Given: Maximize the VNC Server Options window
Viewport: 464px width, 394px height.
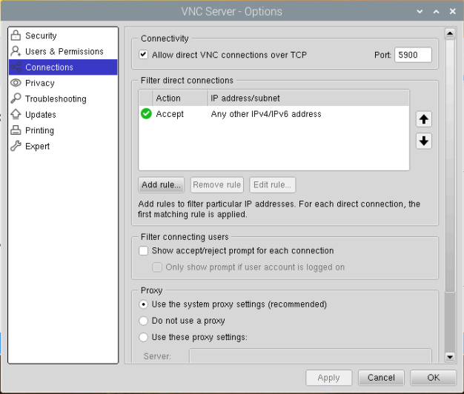Looking at the screenshot, I should pyautogui.click(x=436, y=12).
